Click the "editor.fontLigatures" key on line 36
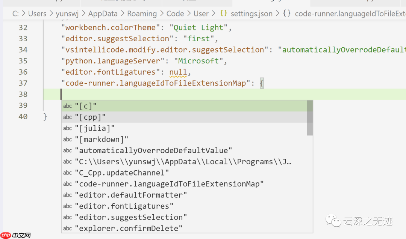Viewport: 406px width, 239px height. point(111,72)
